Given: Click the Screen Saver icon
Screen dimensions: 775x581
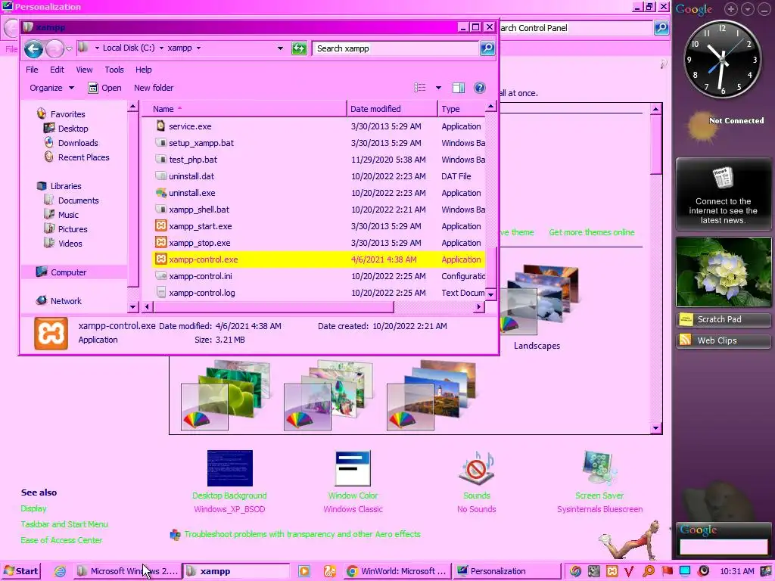Looking at the screenshot, I should (599, 468).
